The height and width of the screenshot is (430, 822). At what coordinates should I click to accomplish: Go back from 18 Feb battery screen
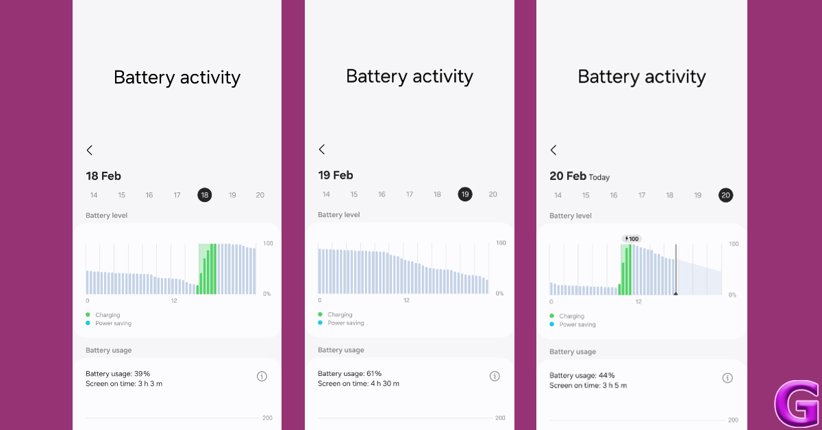click(90, 150)
